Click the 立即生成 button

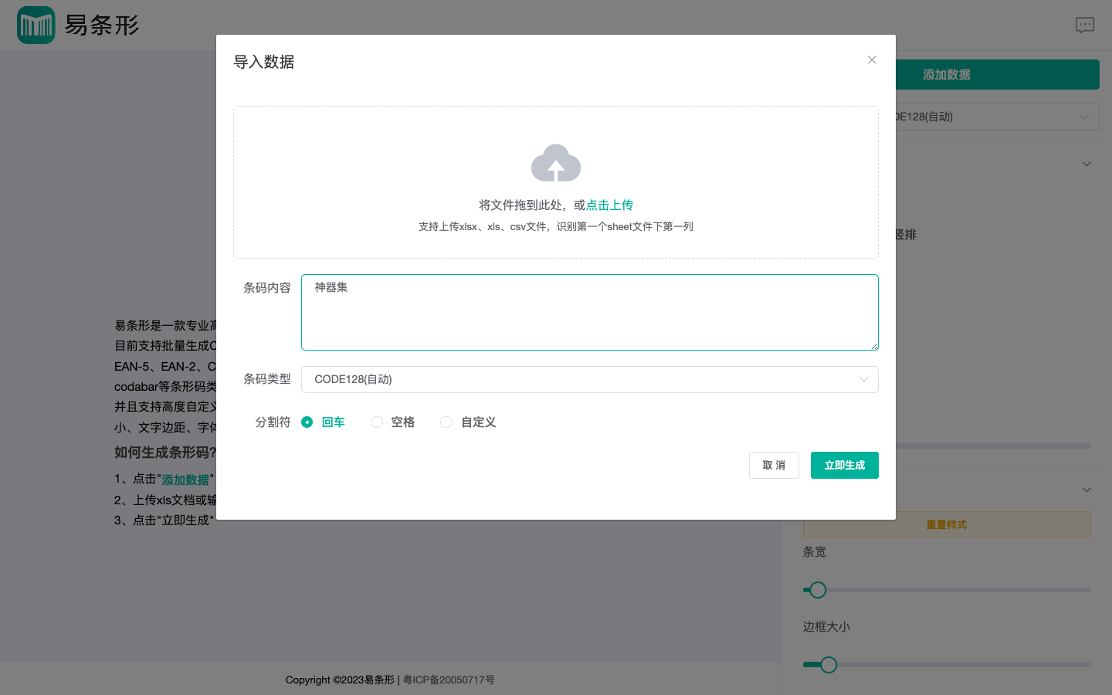tap(844, 465)
